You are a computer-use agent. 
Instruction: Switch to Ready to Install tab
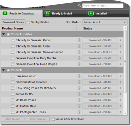[x=64, y=13]
